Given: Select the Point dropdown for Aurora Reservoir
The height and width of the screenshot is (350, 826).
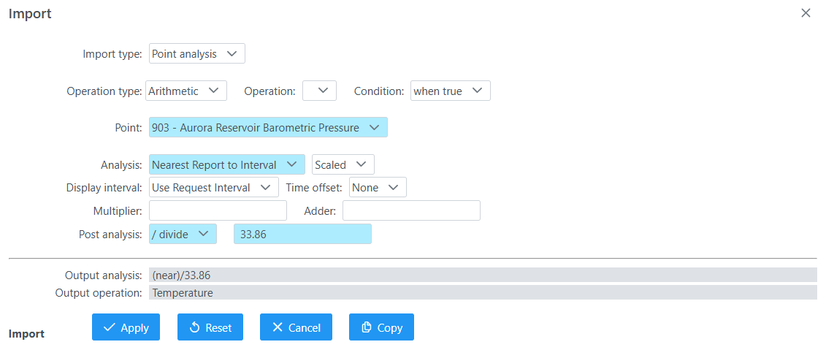Looking at the screenshot, I should (x=268, y=128).
